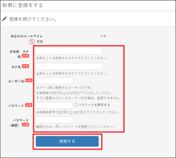The image size is (176, 158).
Task: Click the pencil icon beside 登録を続けてください
Action: click(x=5, y=19)
